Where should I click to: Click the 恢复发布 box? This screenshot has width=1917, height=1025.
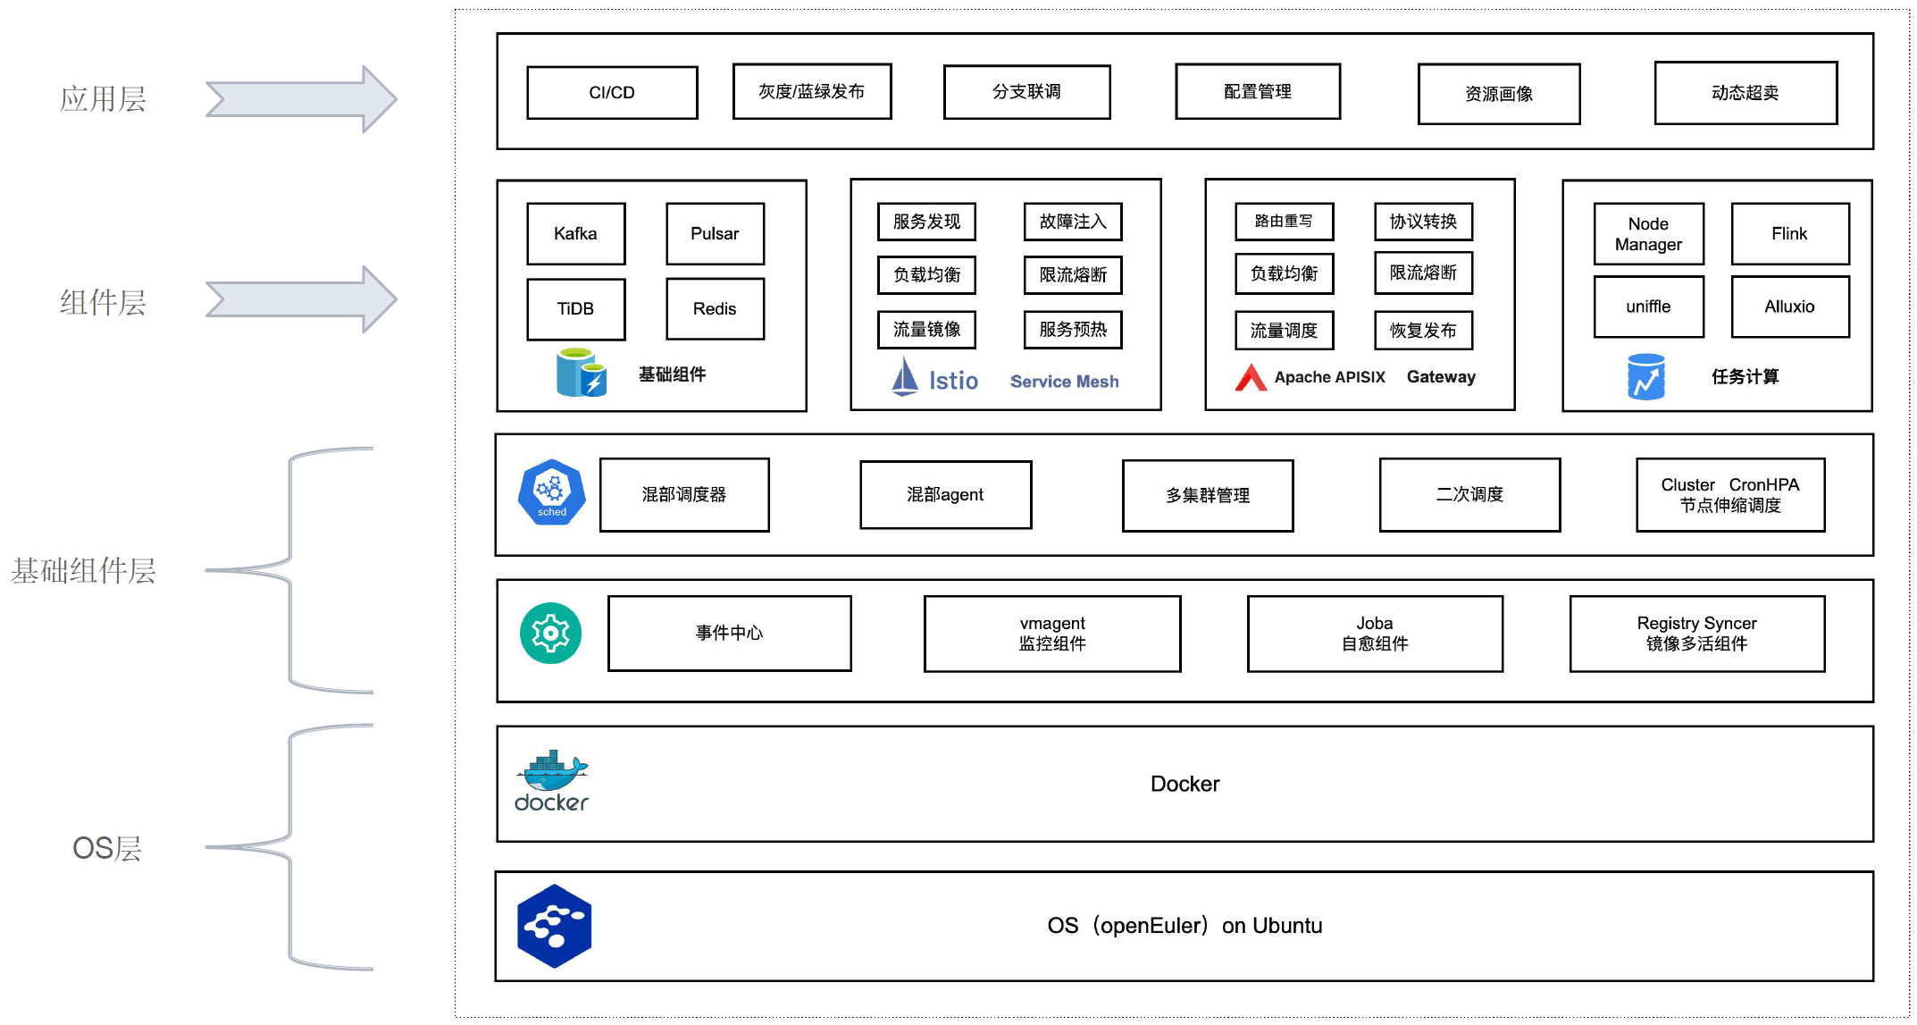(1424, 331)
